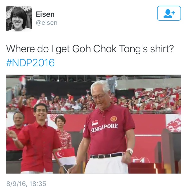The image size is (187, 193).
Task: Open the #NDP2016 hashtag
Action: coord(30,63)
